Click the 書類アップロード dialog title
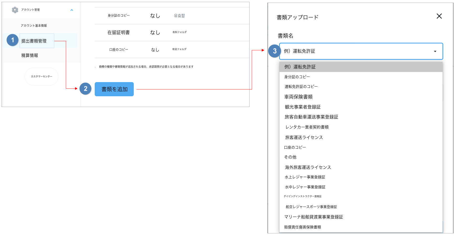The height and width of the screenshot is (236, 456). point(297,17)
